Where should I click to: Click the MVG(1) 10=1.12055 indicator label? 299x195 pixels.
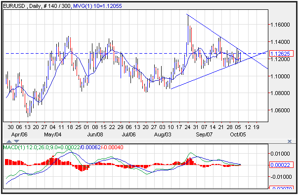click(97, 6)
